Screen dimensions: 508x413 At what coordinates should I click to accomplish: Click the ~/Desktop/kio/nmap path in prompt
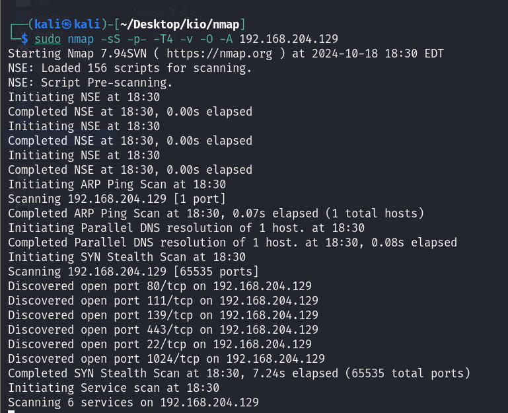180,24
